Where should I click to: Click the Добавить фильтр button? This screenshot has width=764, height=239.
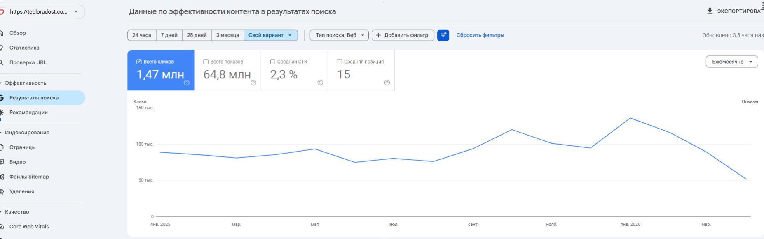(403, 35)
